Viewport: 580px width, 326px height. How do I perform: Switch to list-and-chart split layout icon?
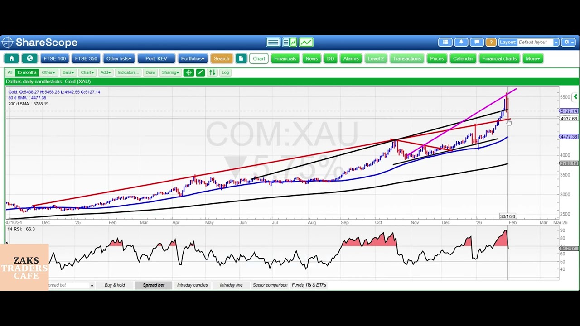tap(290, 42)
